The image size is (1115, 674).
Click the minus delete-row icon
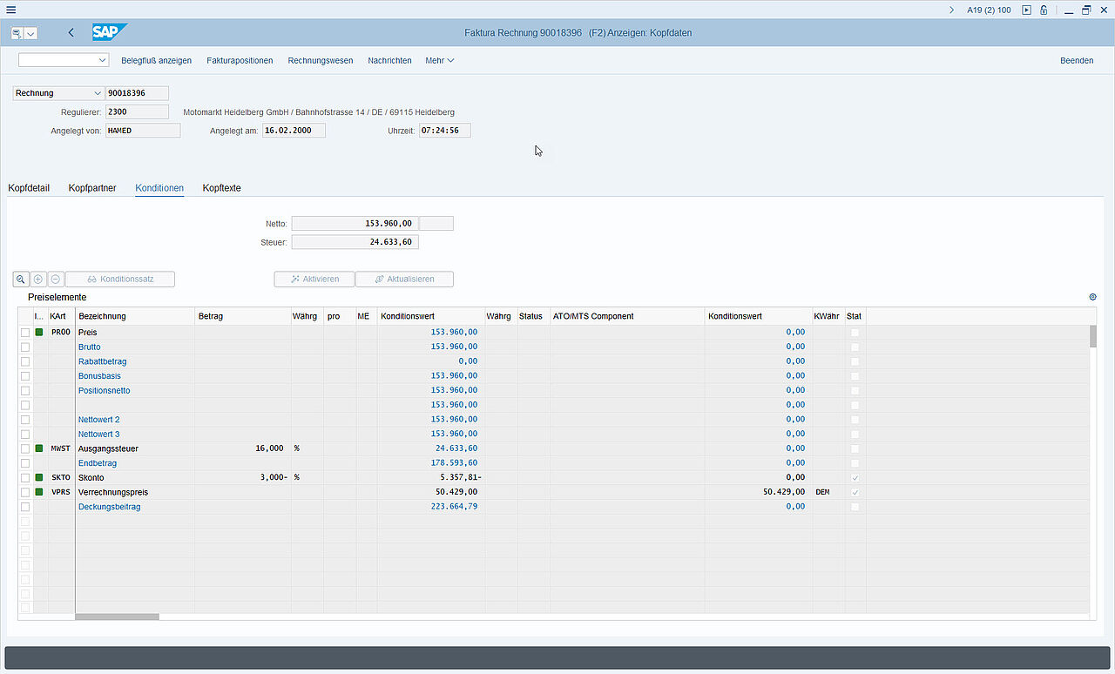[55, 280]
